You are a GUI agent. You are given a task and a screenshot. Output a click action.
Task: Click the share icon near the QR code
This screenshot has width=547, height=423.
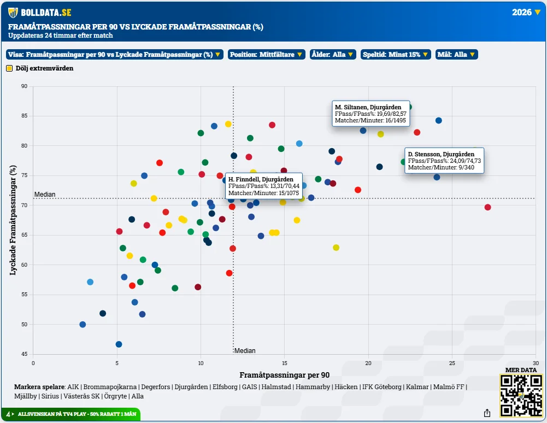(x=487, y=413)
